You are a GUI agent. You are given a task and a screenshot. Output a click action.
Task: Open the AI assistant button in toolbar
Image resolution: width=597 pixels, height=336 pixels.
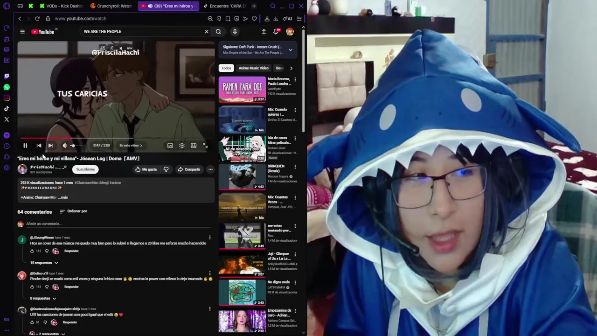pyautogui.click(x=287, y=19)
